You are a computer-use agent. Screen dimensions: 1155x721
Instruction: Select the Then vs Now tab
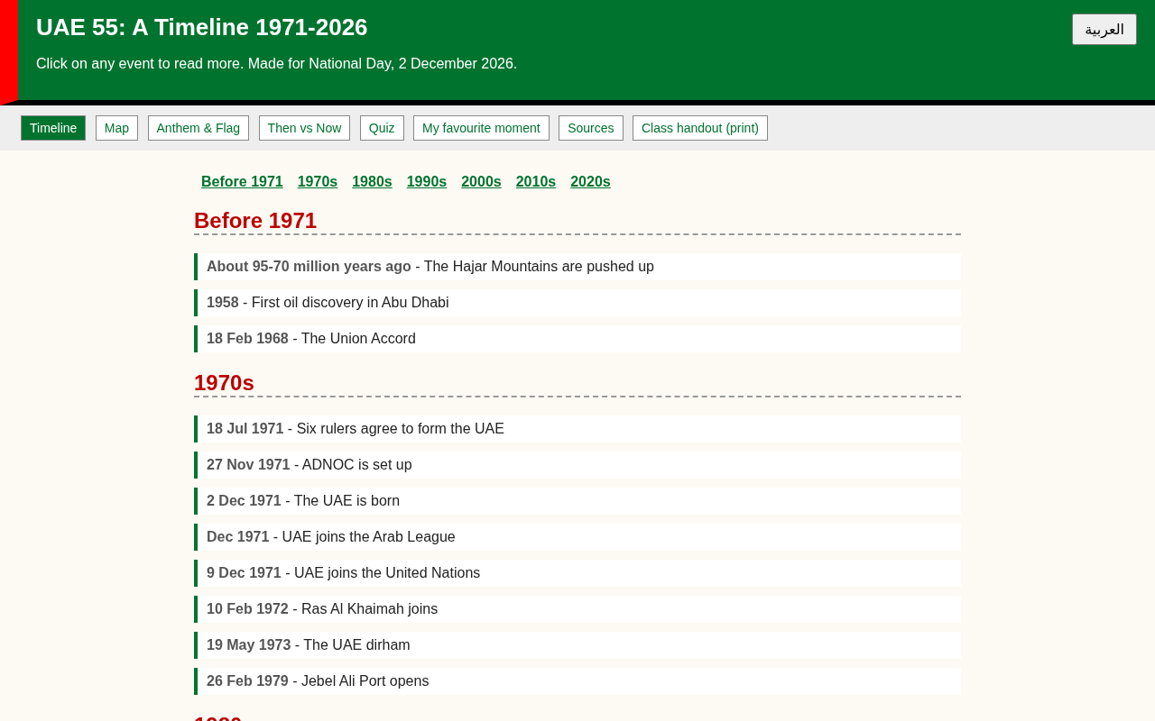click(x=304, y=128)
